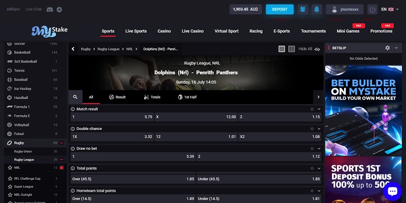Switch to two-column grid view icon
Screen dimensions: 406x203
click(291, 49)
